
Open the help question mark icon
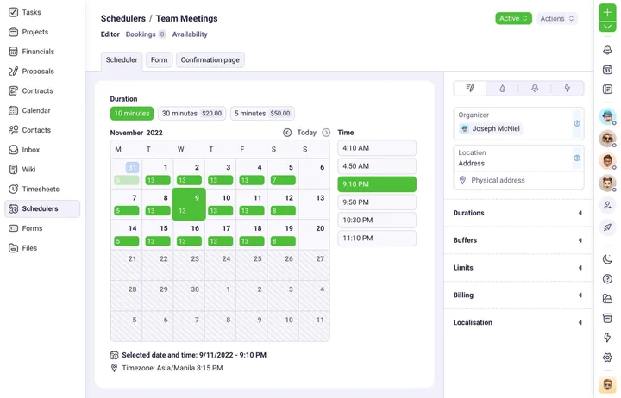607,279
